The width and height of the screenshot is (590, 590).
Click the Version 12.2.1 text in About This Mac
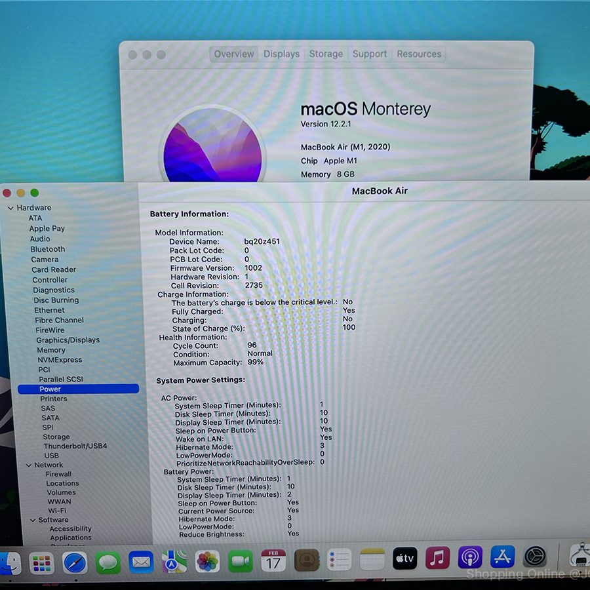pos(326,124)
